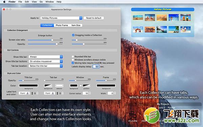
Task: Open second top-row photo in Holiday Pictures
Action: click(150, 18)
